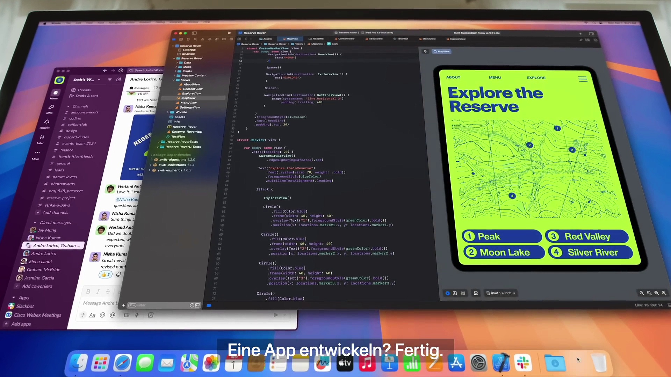The image size is (671, 377).
Task: Open the Slack Home sidebar icon
Action: tap(56, 93)
